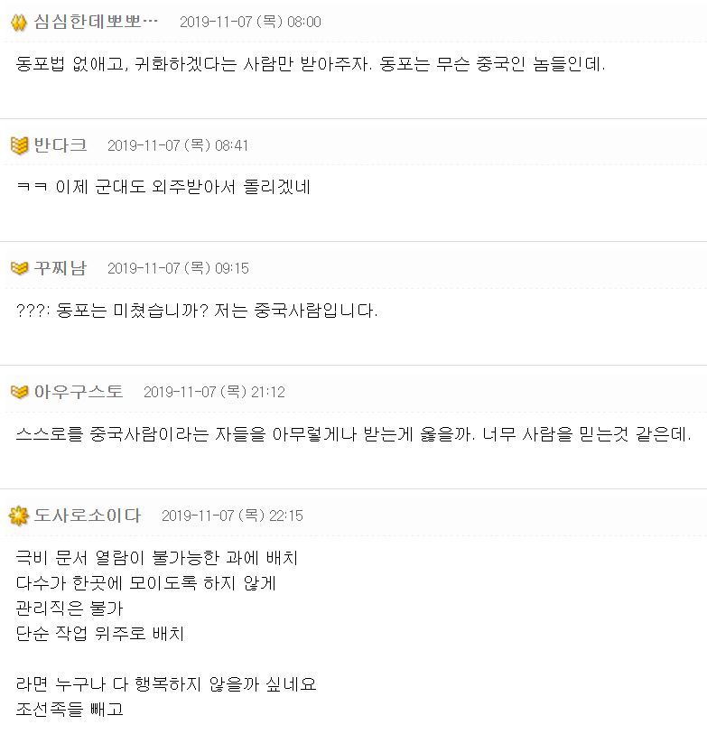The image size is (707, 734).
Task: Click the line '극비 문서 열람이 불가능한 과에 배치'
Action: [x=157, y=558]
